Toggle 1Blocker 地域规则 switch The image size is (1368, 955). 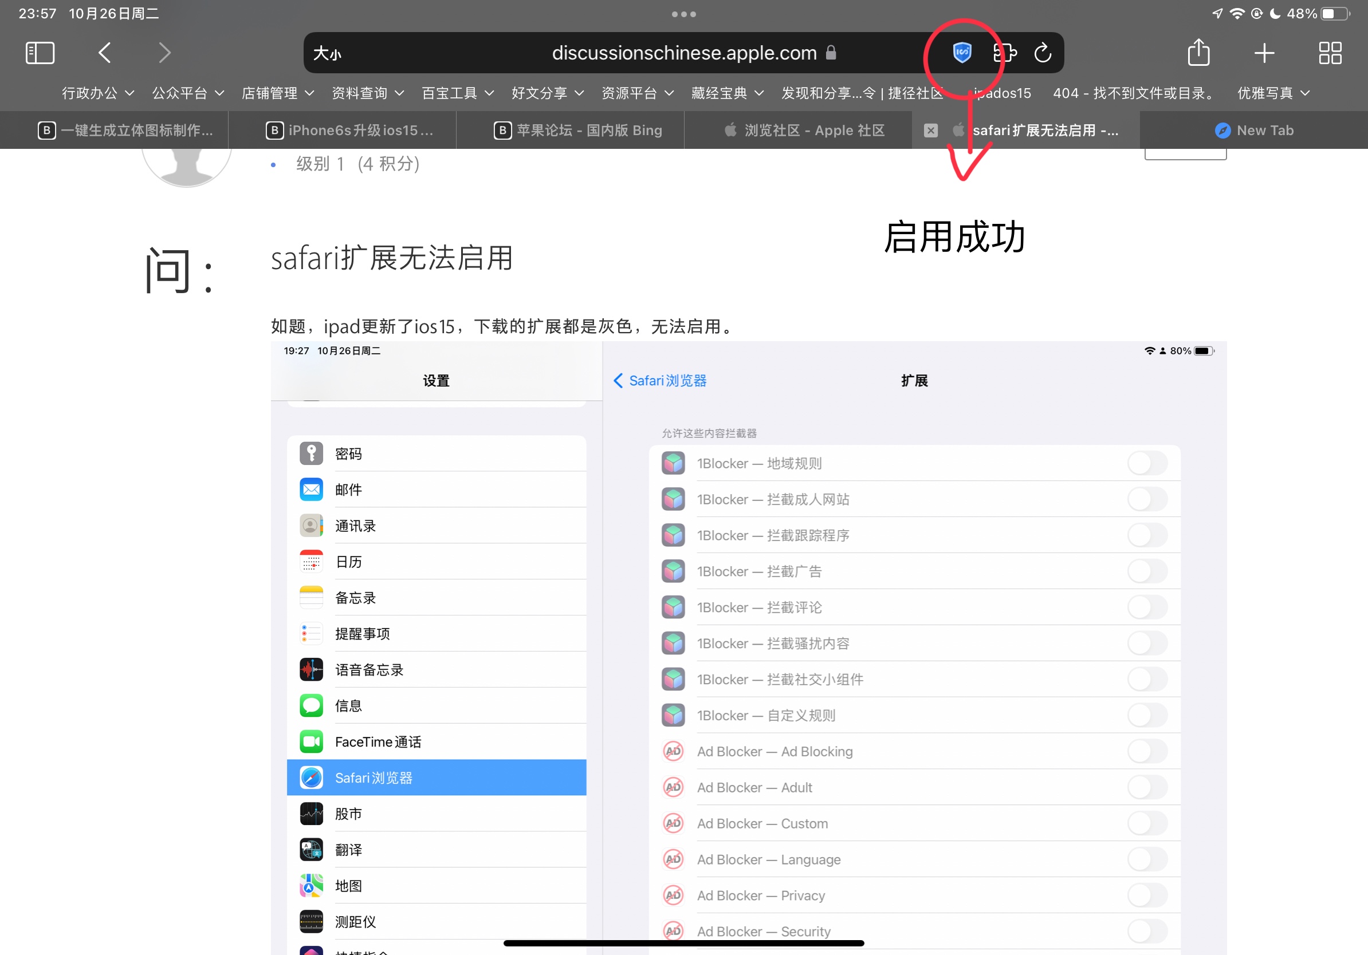[1147, 463]
